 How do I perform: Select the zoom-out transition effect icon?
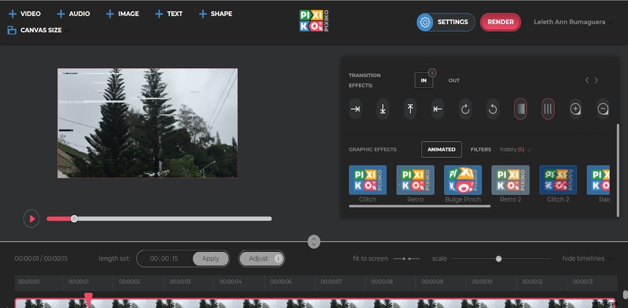click(x=603, y=109)
